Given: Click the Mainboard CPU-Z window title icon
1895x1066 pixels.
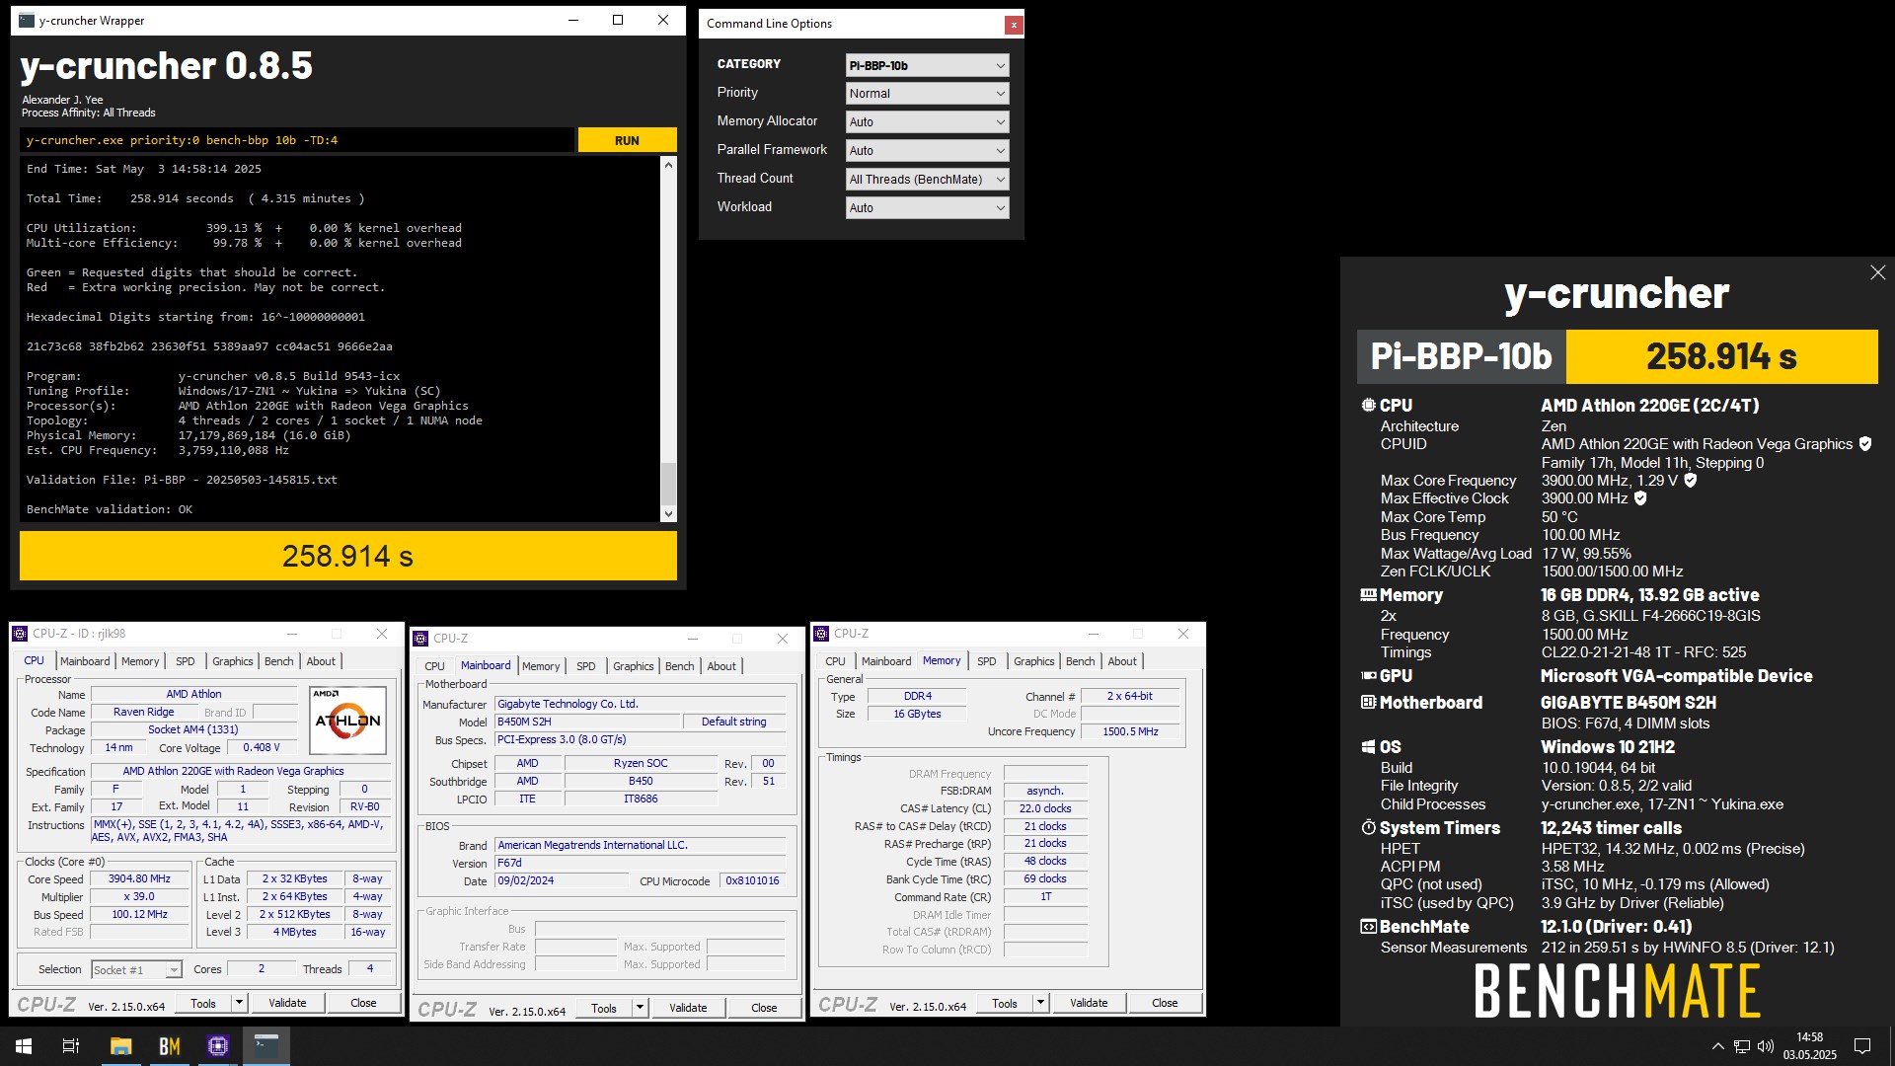Looking at the screenshot, I should point(420,639).
